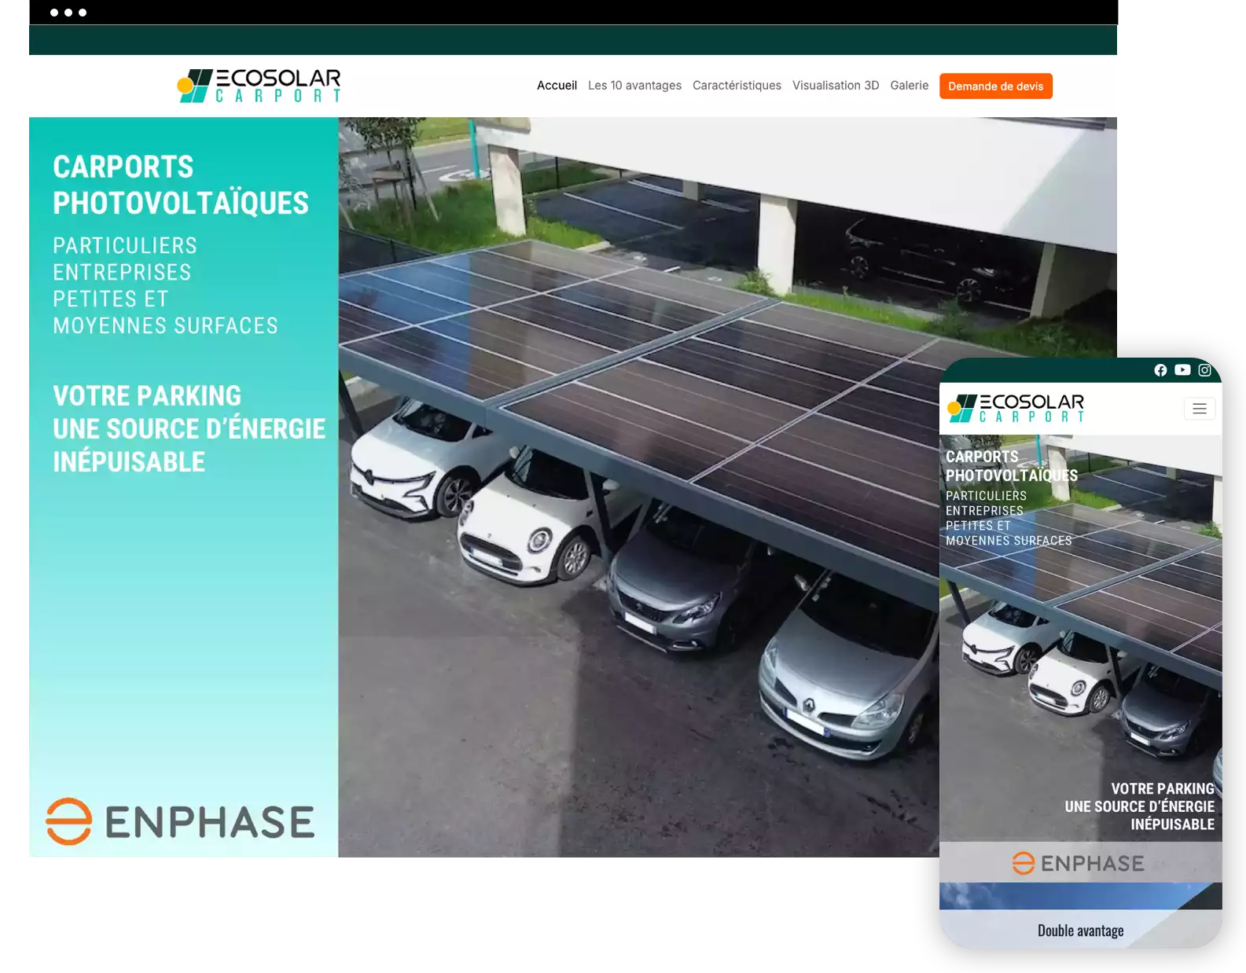The width and height of the screenshot is (1246, 973).
Task: Click the Double avantage heading in mobile view
Action: point(1081,931)
